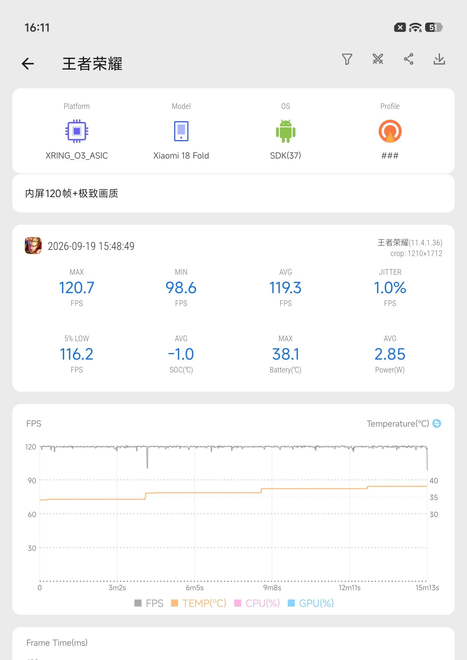Tap the ### profile value
Screen dimensions: 467x660
(390, 156)
